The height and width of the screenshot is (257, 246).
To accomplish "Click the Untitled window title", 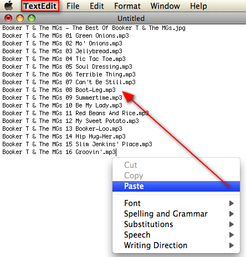I will [x=131, y=18].
